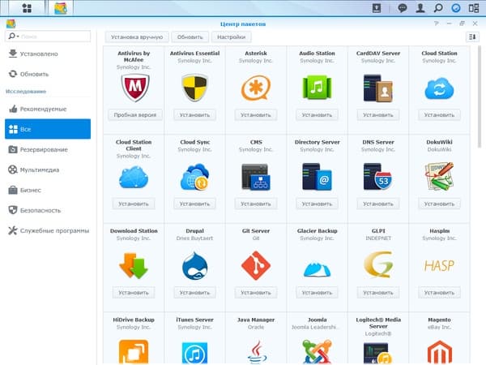Click the Download Station arrows icon

(134, 266)
